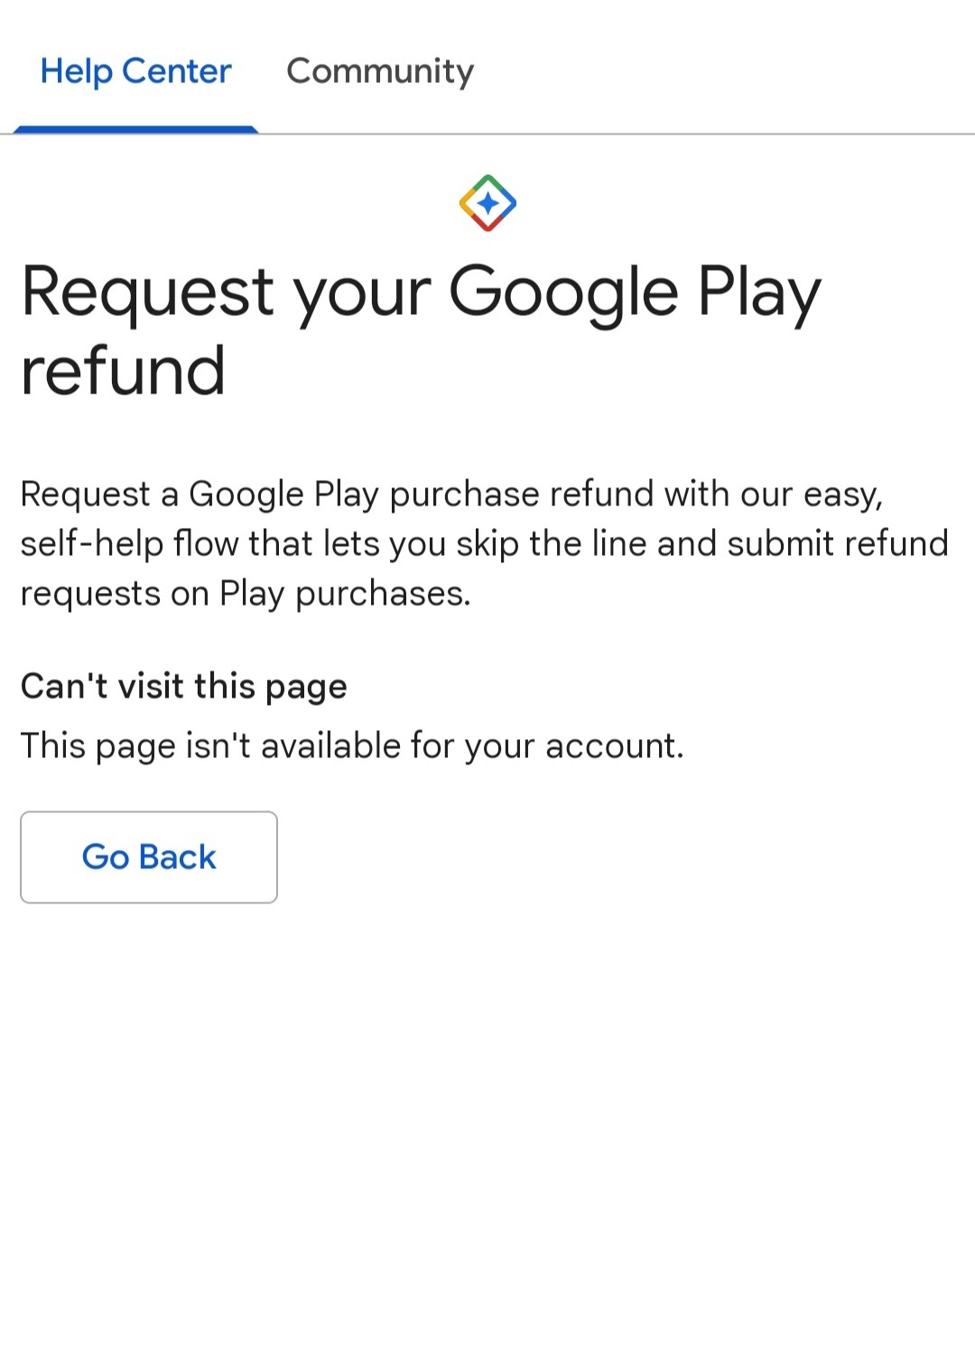Screen dimensions: 975x1351
Task: Click paragraph line "requests on Play purchases."
Action: pyautogui.click(x=246, y=594)
